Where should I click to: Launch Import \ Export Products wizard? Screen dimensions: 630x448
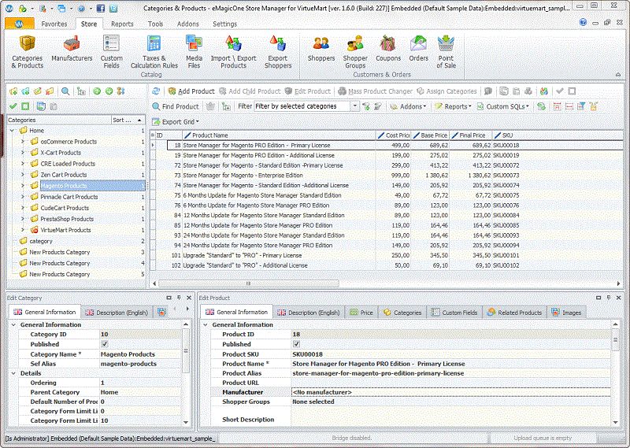pyautogui.click(x=233, y=52)
